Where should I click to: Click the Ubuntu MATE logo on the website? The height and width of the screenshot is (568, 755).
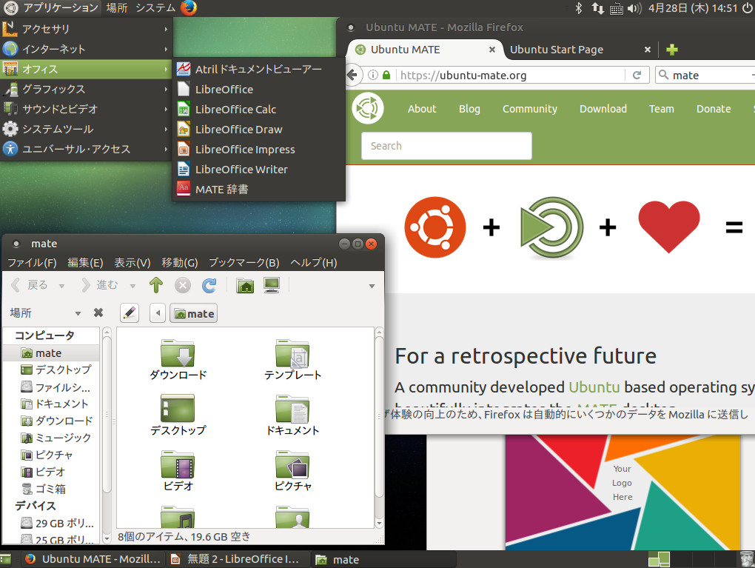click(368, 107)
